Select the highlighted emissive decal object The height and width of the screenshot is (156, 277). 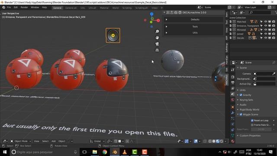[x=113, y=36]
